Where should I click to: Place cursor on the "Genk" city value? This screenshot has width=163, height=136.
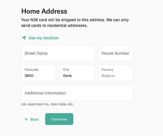click(67, 76)
